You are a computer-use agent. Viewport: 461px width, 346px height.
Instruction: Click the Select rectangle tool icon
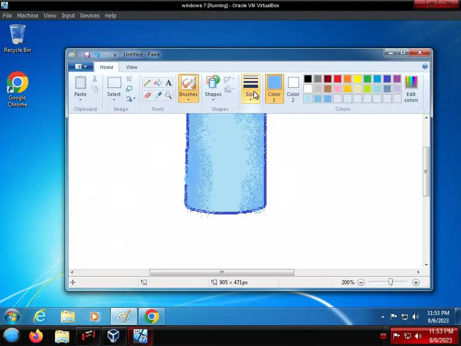pyautogui.click(x=114, y=83)
